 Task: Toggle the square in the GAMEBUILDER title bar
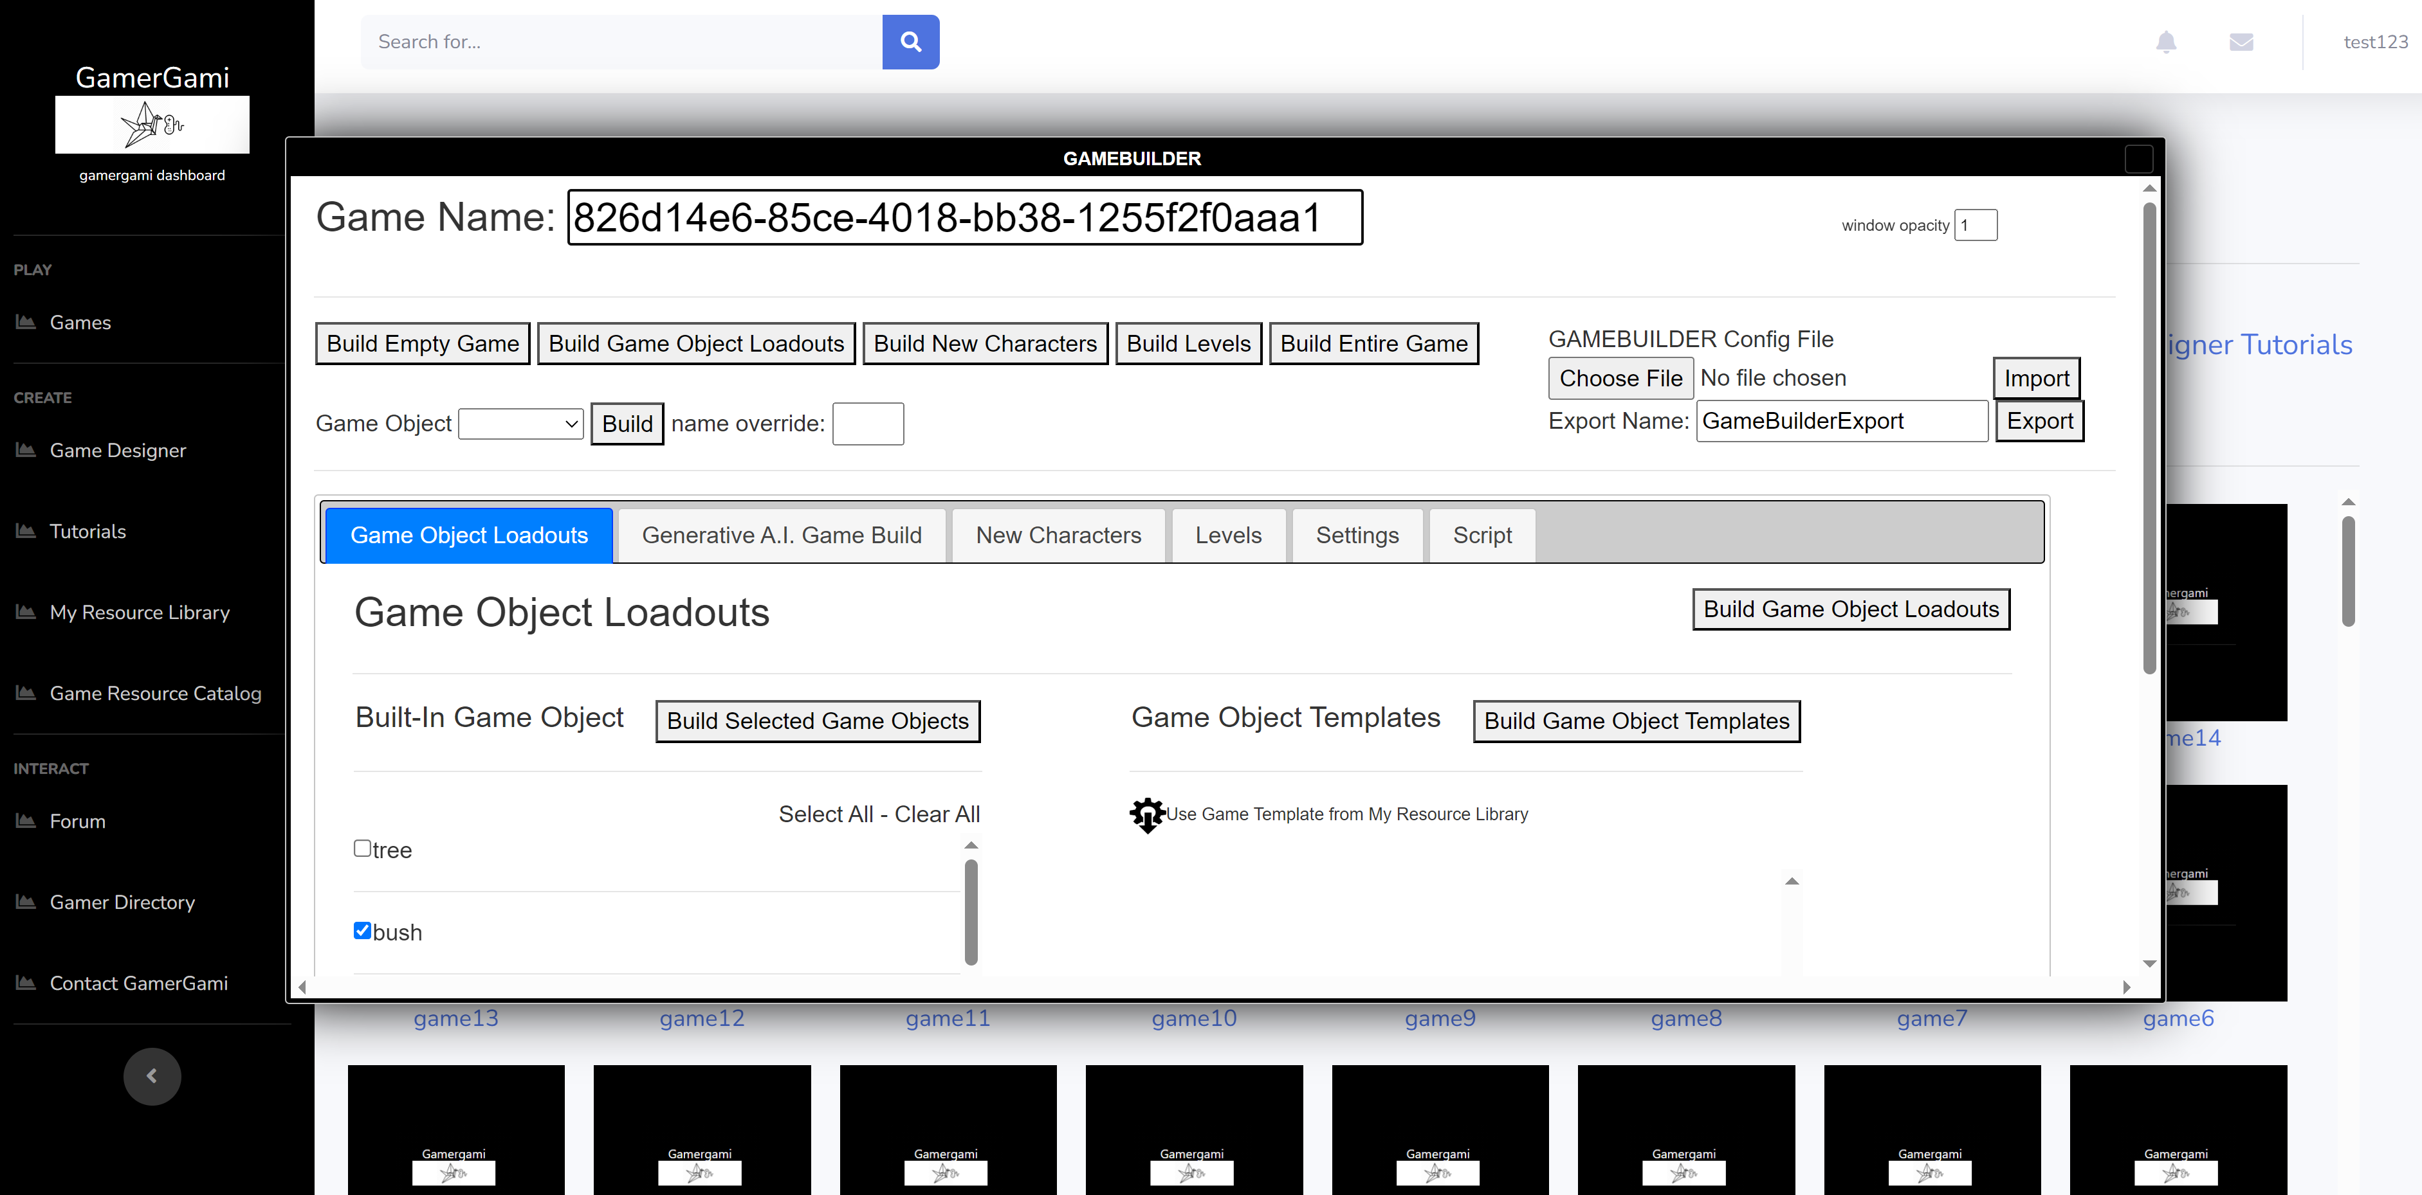[x=2138, y=159]
